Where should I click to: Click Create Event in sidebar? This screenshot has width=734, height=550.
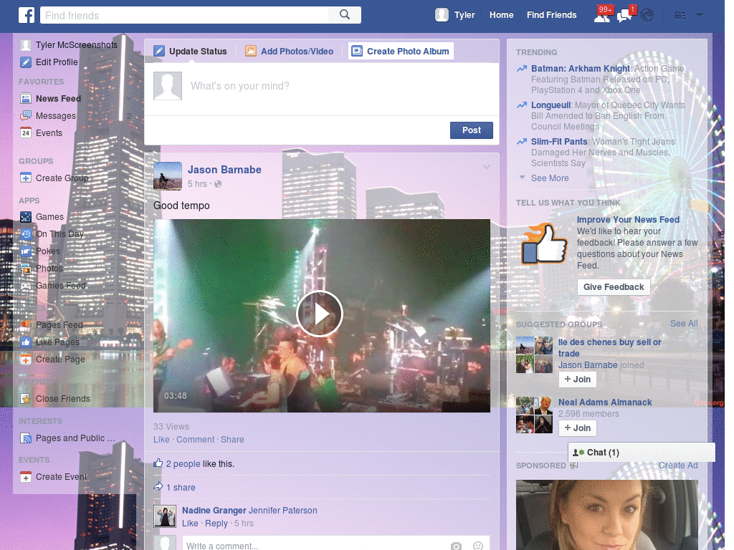click(x=62, y=477)
